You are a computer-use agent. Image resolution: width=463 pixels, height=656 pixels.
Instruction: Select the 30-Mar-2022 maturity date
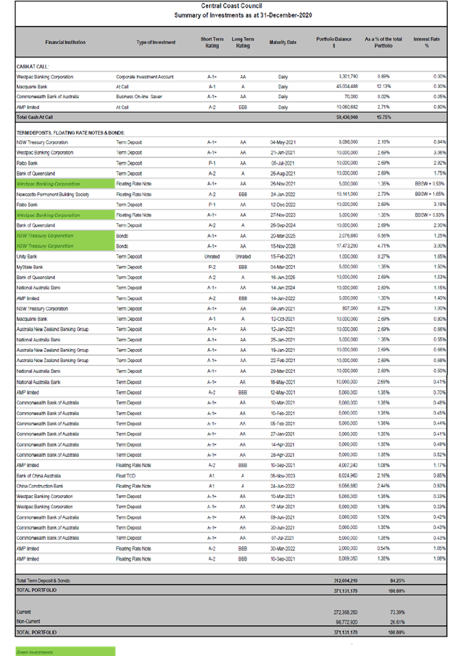(x=283, y=548)
